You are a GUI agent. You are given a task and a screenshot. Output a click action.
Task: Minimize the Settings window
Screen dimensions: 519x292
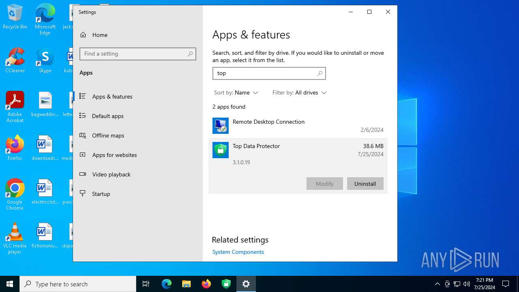pyautogui.click(x=351, y=12)
